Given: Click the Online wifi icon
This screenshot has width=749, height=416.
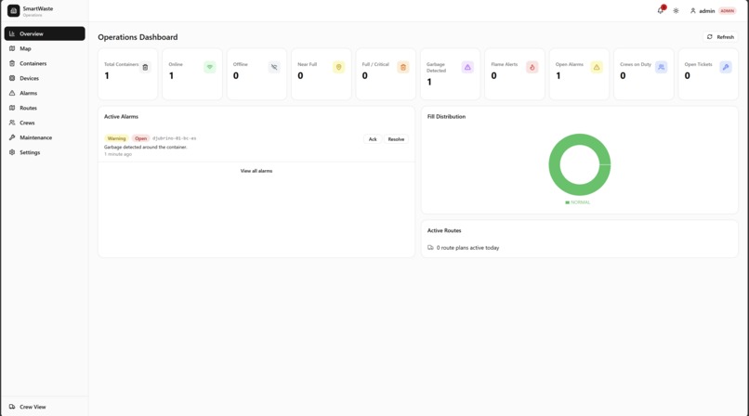Looking at the screenshot, I should click(210, 67).
